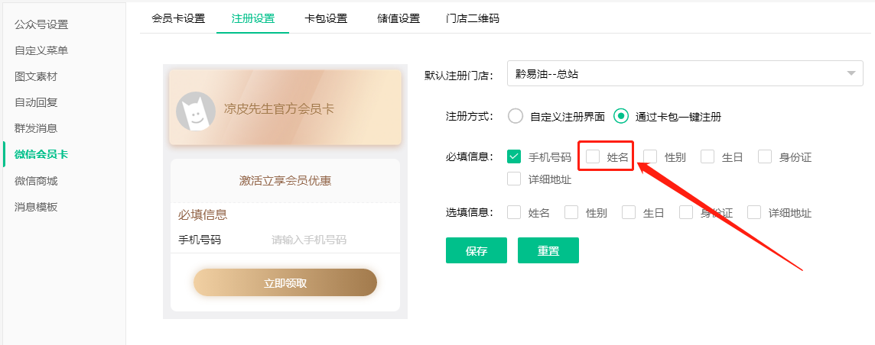Click the member card avatar icon

[196, 111]
